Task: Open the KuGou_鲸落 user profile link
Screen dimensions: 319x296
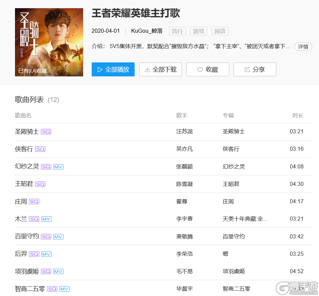Action: pyautogui.click(x=147, y=31)
